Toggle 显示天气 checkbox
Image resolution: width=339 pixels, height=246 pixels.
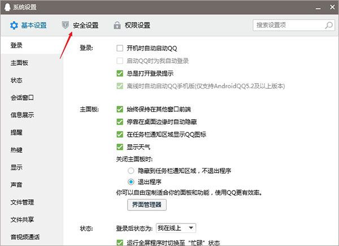pos(119,146)
